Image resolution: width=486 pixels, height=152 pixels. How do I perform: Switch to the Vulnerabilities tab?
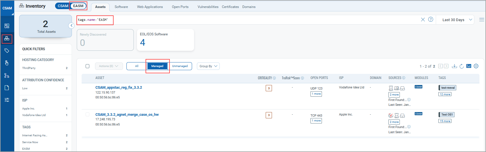coord(208,7)
